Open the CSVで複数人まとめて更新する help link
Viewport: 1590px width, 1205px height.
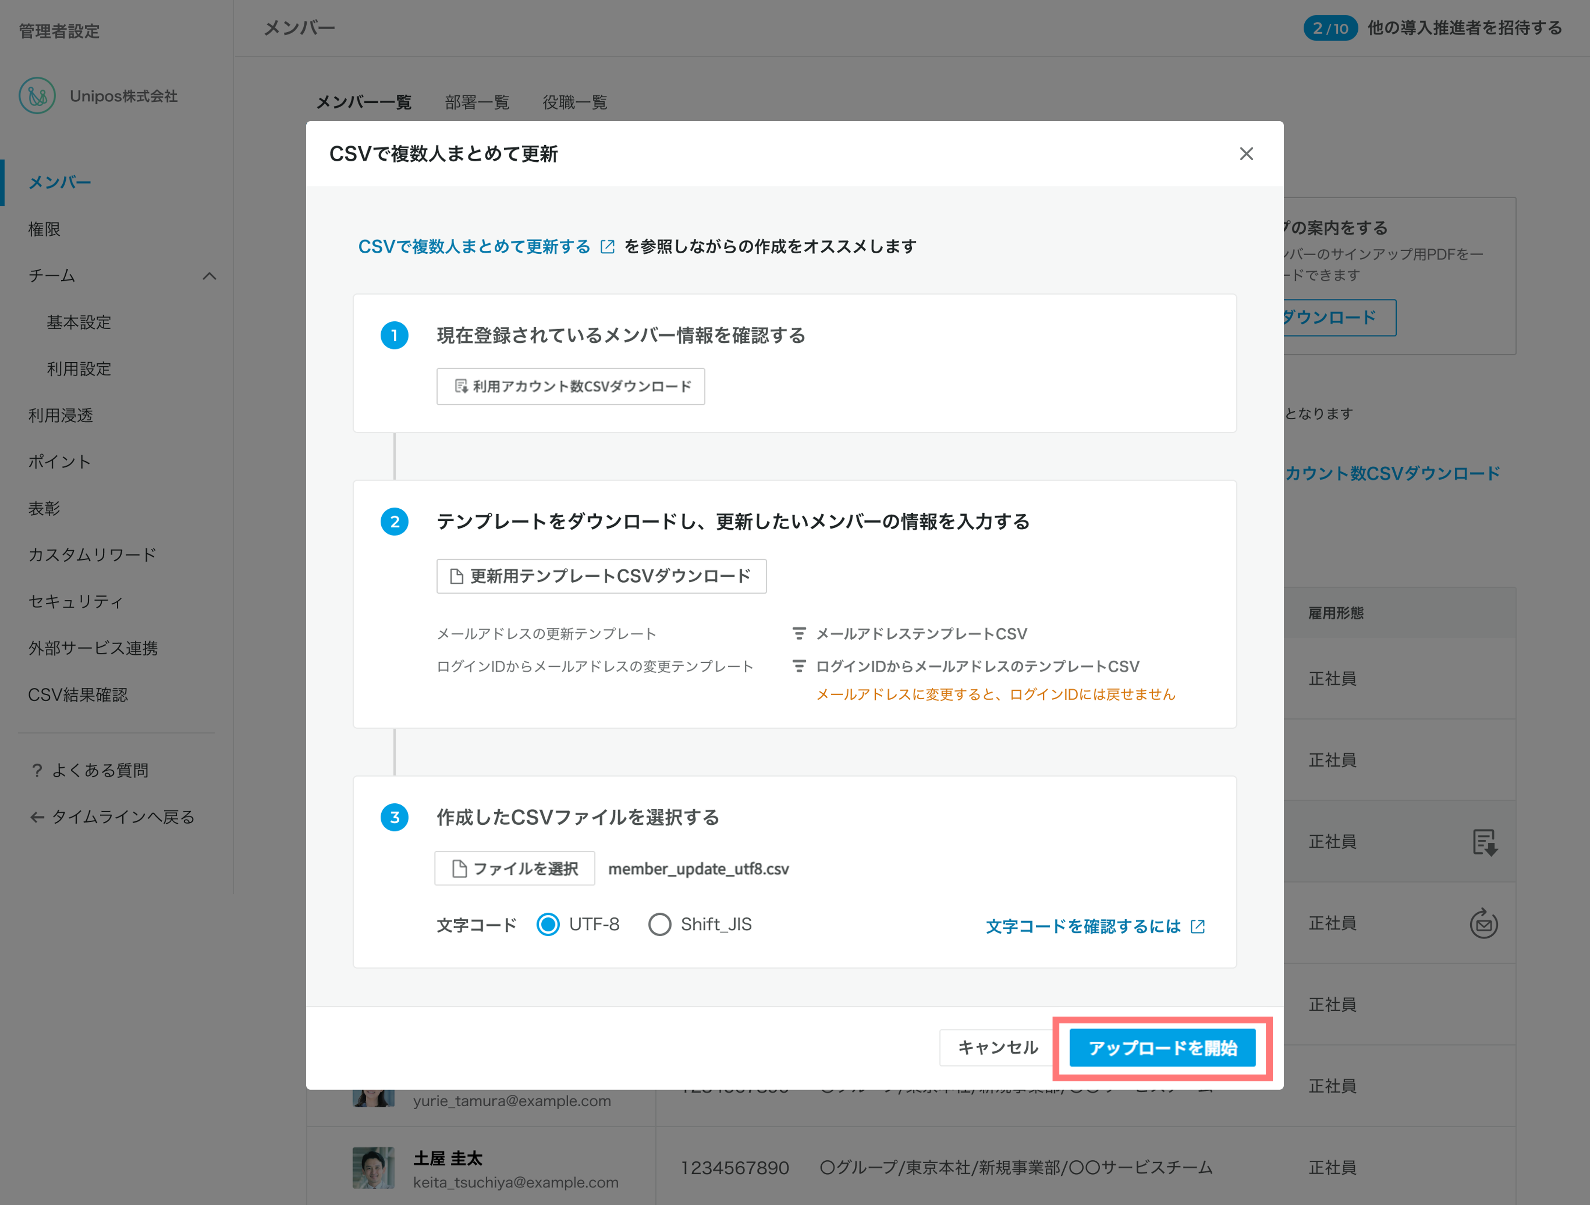pyautogui.click(x=474, y=247)
